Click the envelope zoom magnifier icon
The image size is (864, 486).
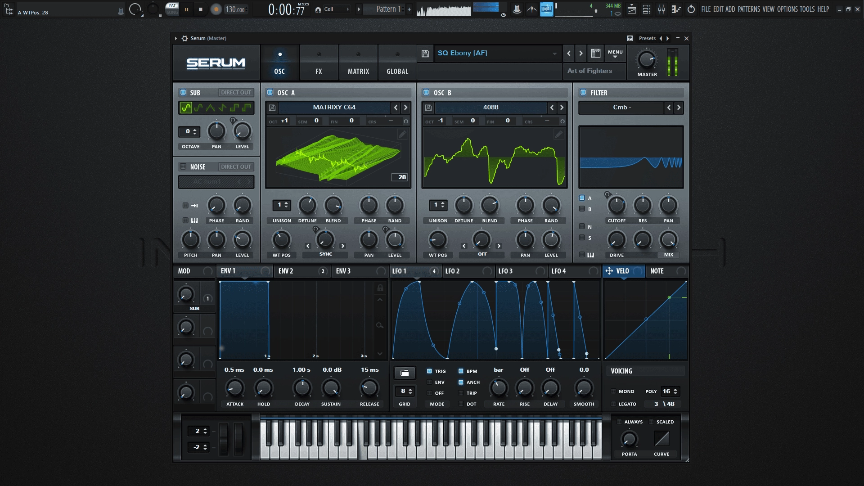click(380, 325)
